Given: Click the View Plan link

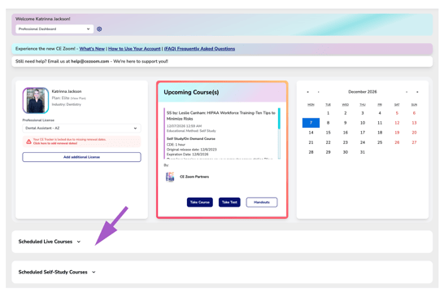Looking at the screenshot, I should [x=78, y=98].
